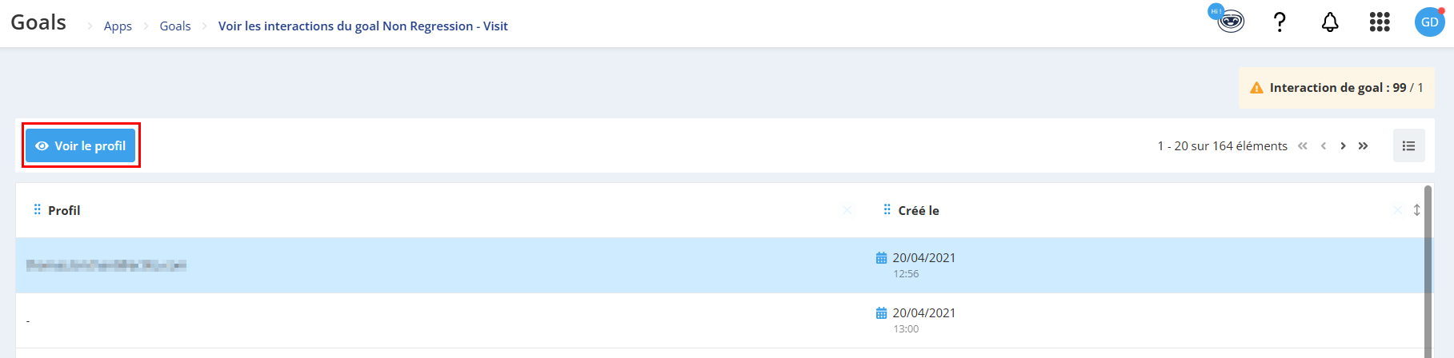Navigate to the Goals breadcrumb link
This screenshot has width=1454, height=358.
(x=175, y=26)
